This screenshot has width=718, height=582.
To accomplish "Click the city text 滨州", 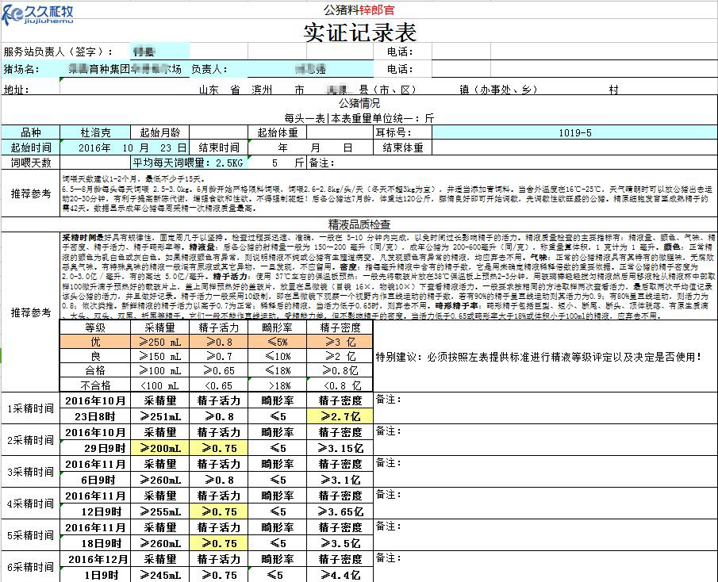I will point(262,90).
